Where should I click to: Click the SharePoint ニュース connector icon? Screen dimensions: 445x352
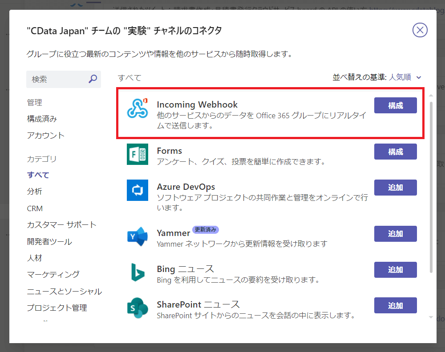[x=138, y=308]
